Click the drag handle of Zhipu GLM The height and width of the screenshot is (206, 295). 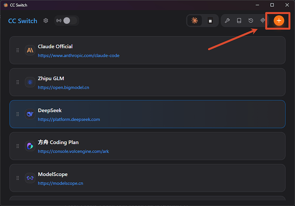pyautogui.click(x=18, y=82)
